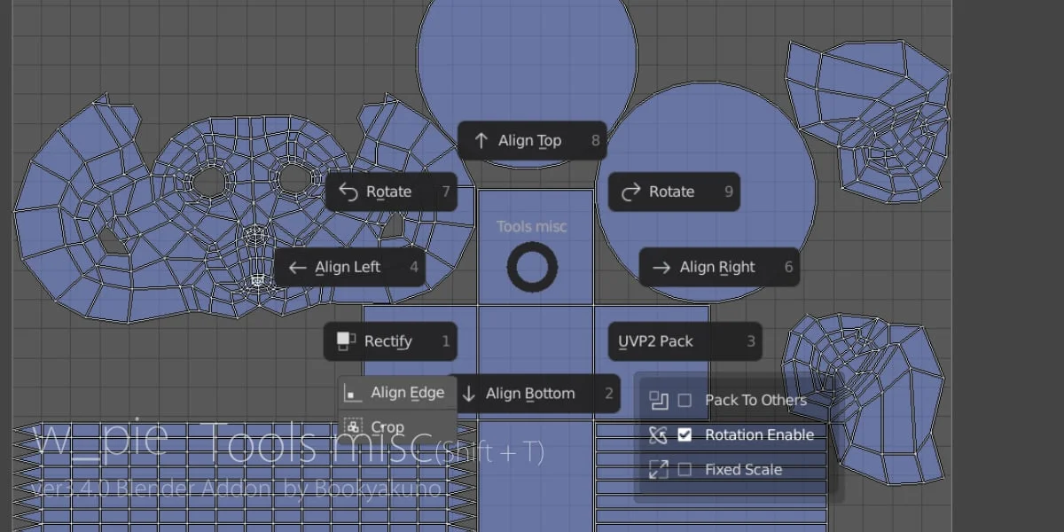Screen dimensions: 1064x532
Task: Click the upward arrow icon on Align Top
Action: [481, 140]
